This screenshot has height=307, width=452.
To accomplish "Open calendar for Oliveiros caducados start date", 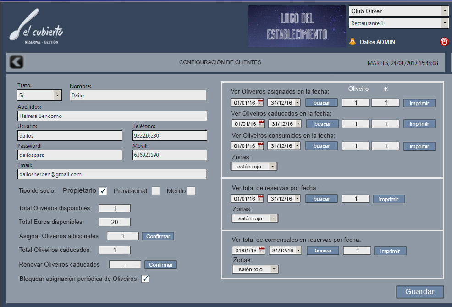I will point(261,123).
